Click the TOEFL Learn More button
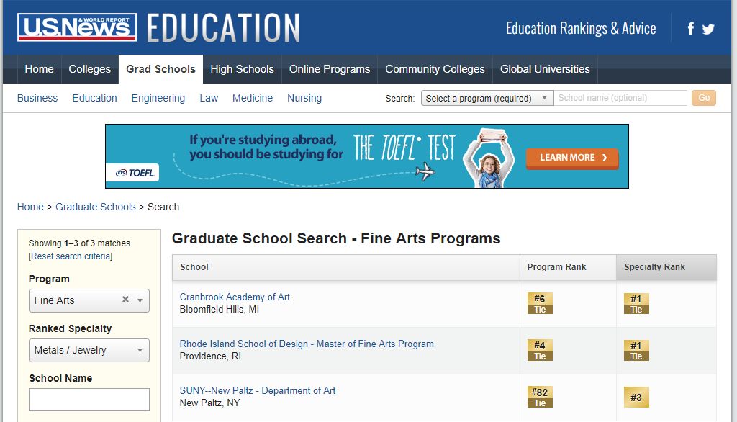This screenshot has width=737, height=422. click(x=572, y=158)
